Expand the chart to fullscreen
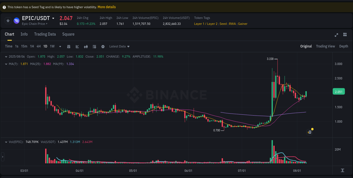The image size is (353, 178). point(336,35)
